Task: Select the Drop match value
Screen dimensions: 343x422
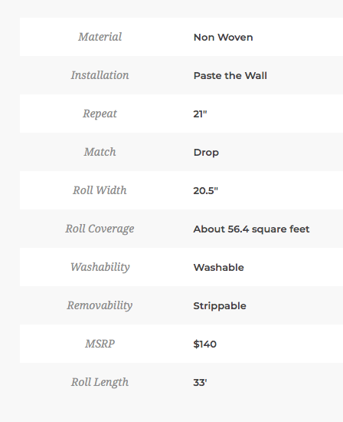Action: pyautogui.click(x=206, y=153)
